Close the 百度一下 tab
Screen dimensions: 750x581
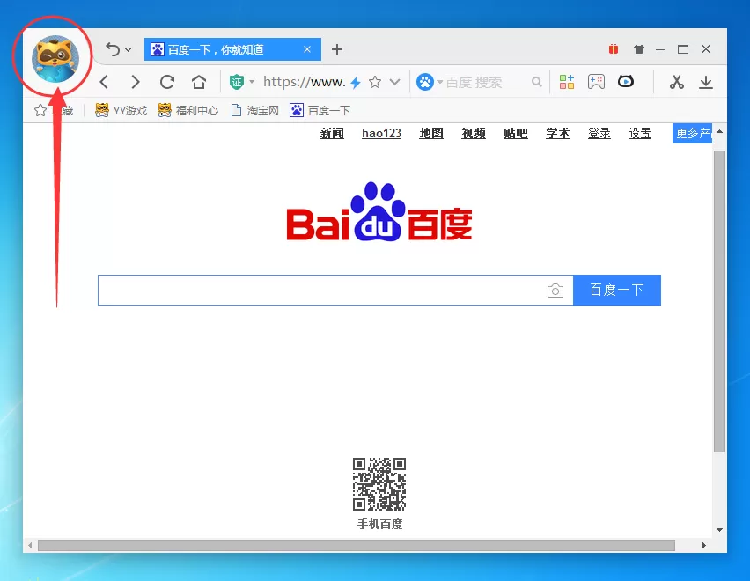click(x=307, y=49)
